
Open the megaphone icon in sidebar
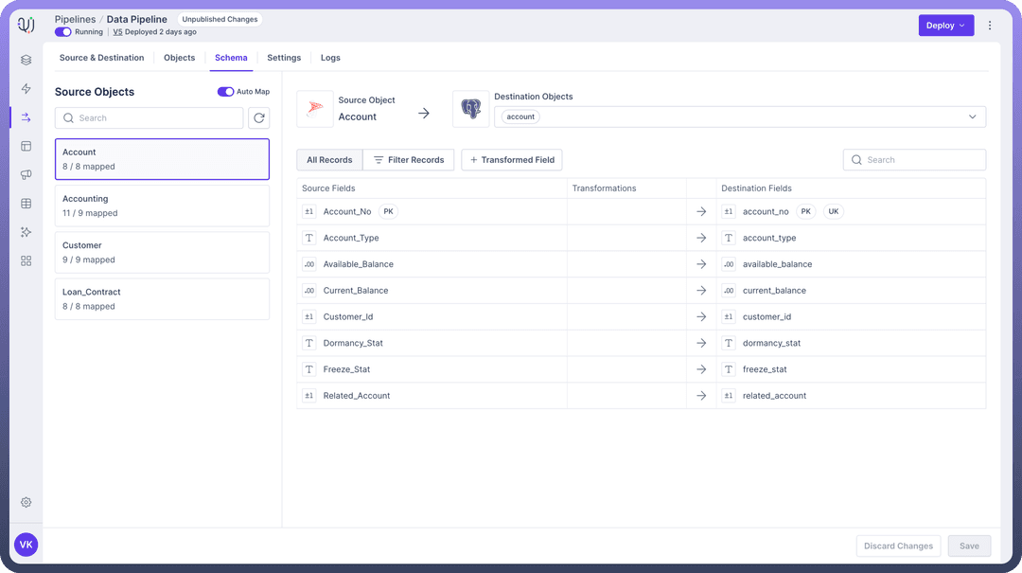pos(26,175)
